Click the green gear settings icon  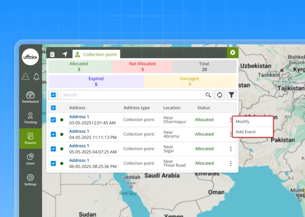[233, 53]
